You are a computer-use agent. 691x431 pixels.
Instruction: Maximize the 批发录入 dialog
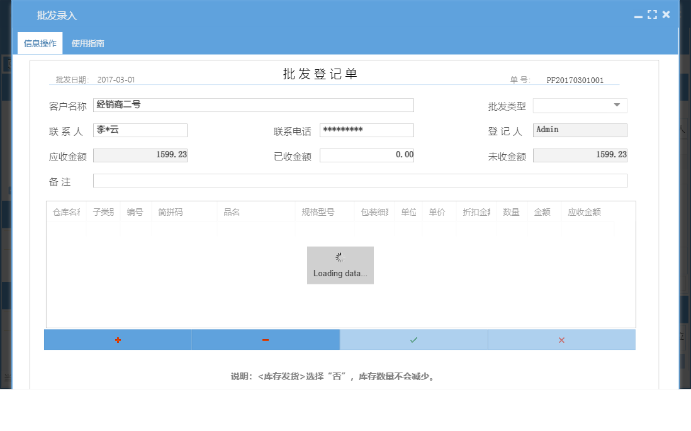point(652,14)
